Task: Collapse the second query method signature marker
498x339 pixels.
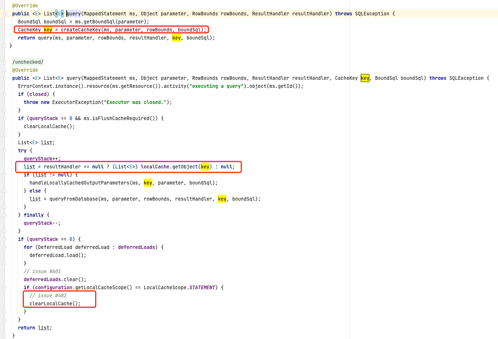Action: [x=4, y=78]
